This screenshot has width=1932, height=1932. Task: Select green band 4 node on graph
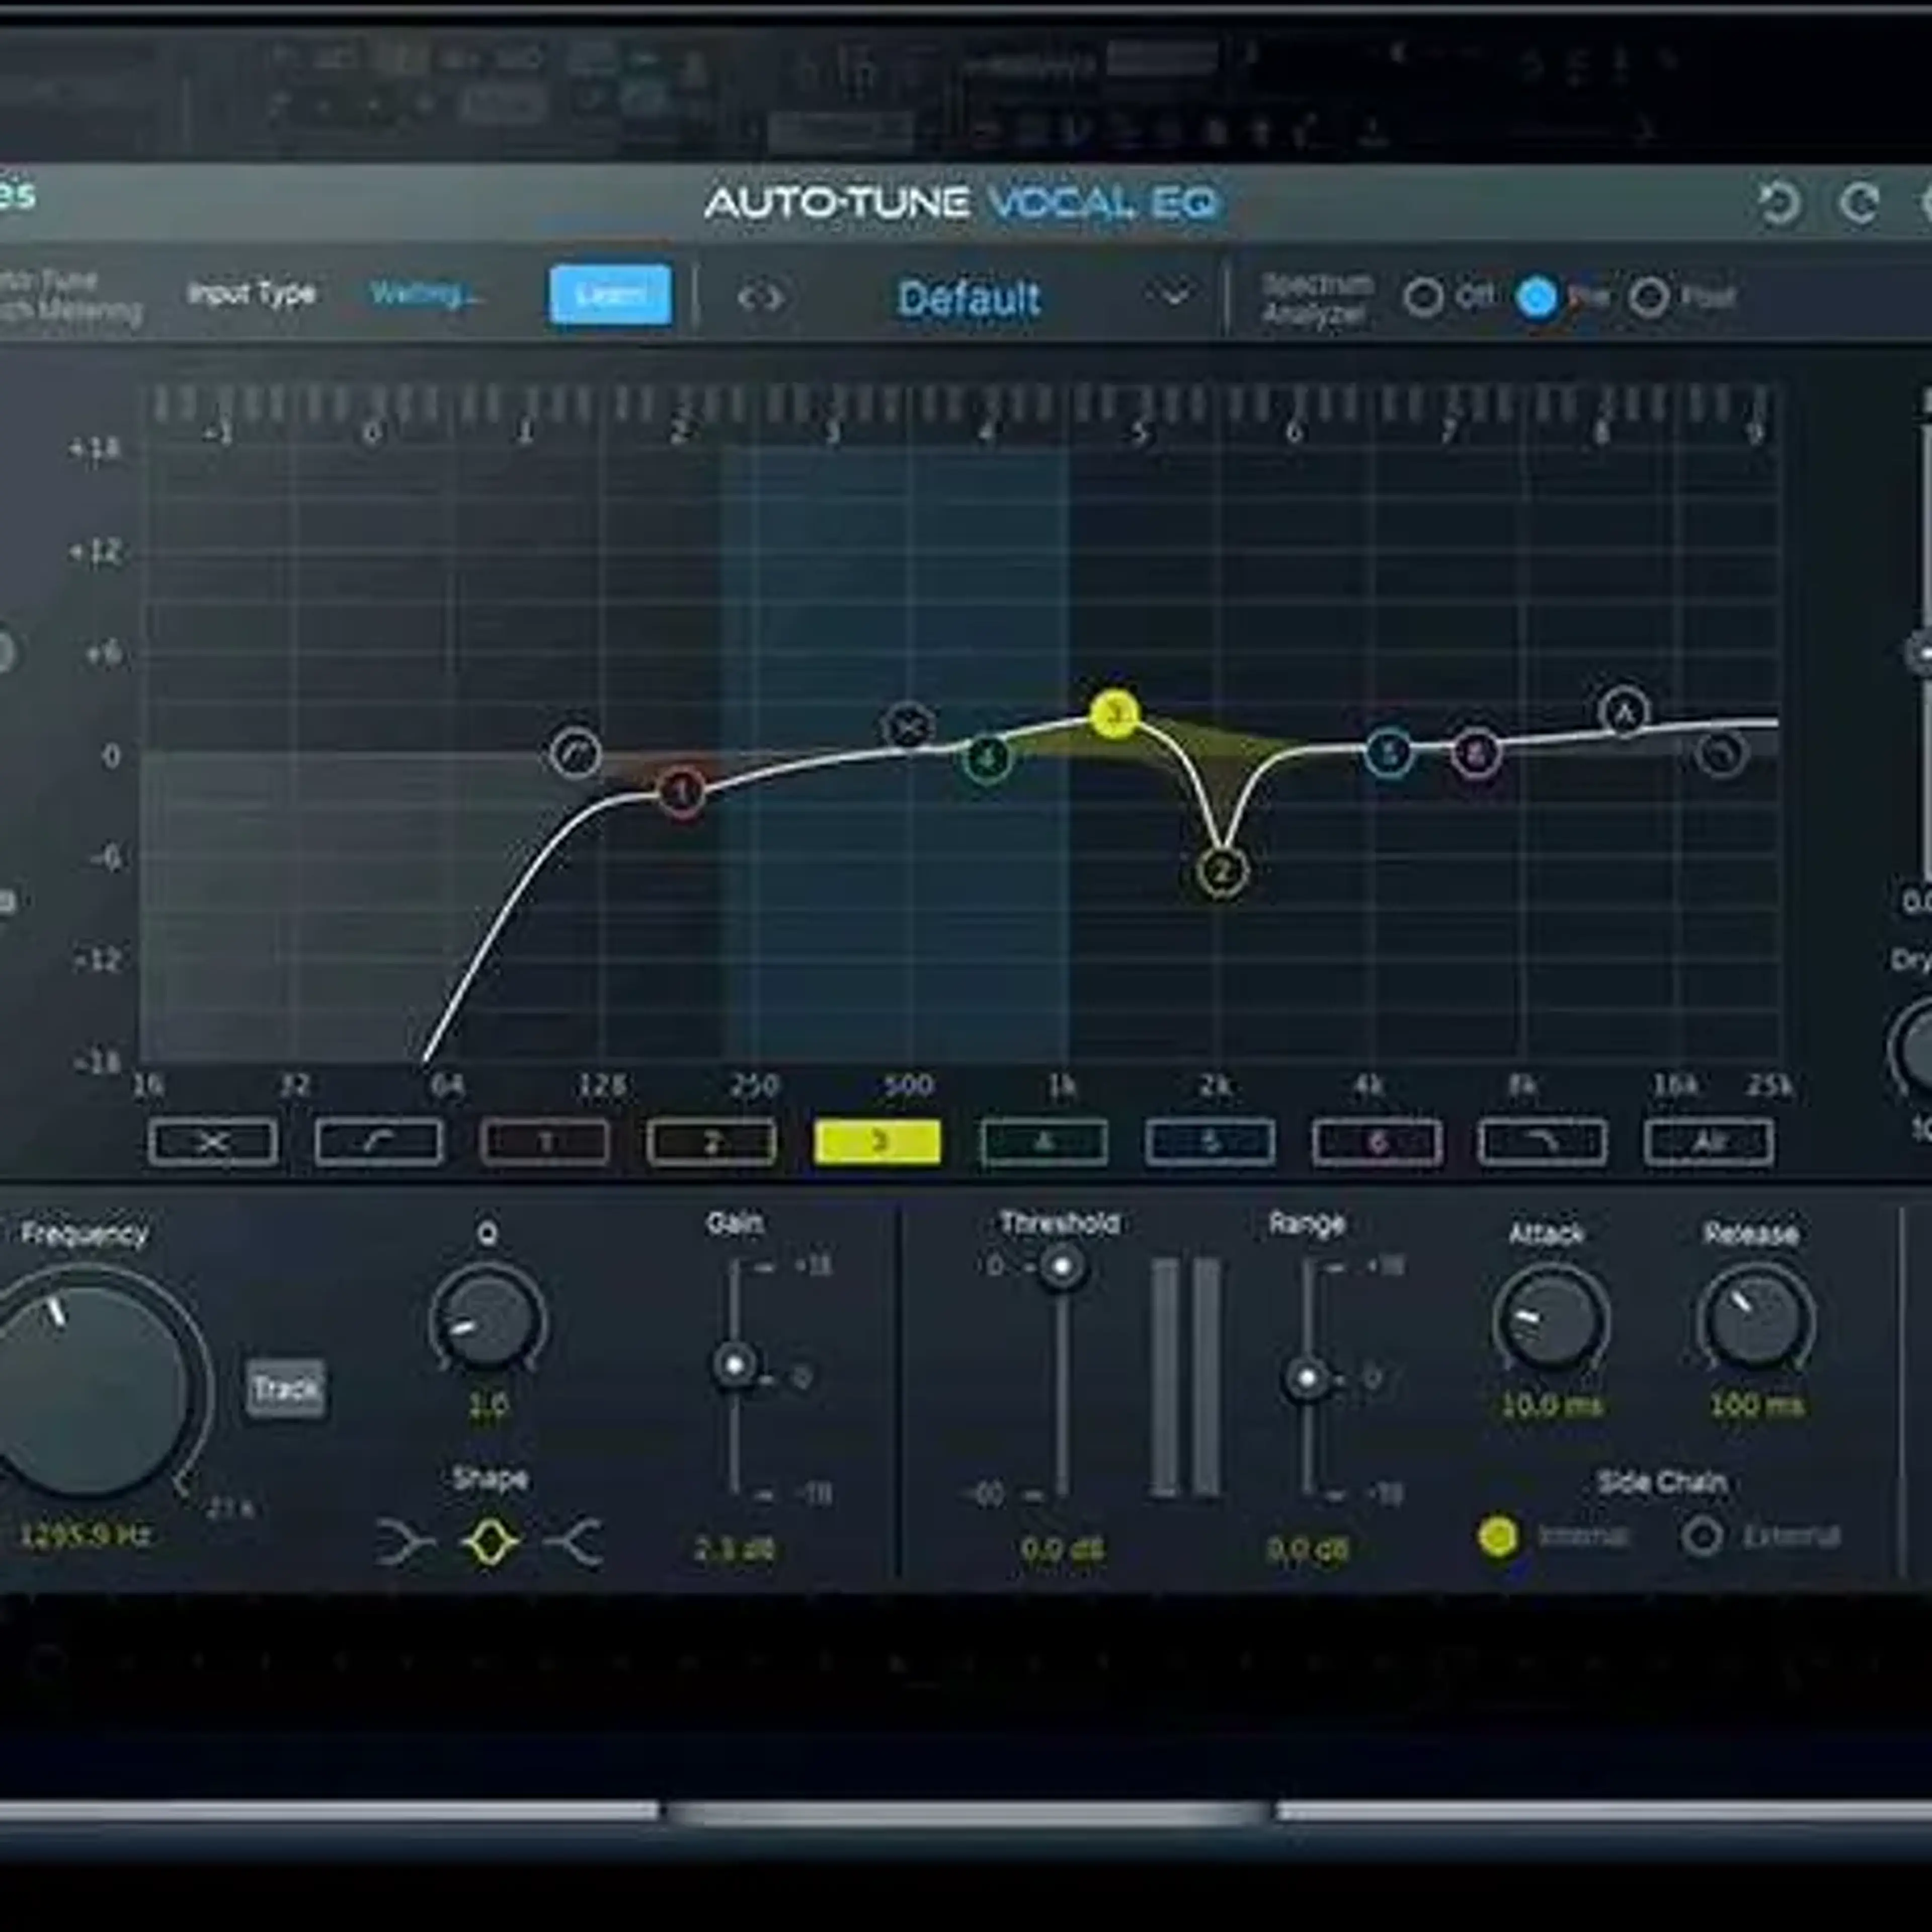[988, 759]
